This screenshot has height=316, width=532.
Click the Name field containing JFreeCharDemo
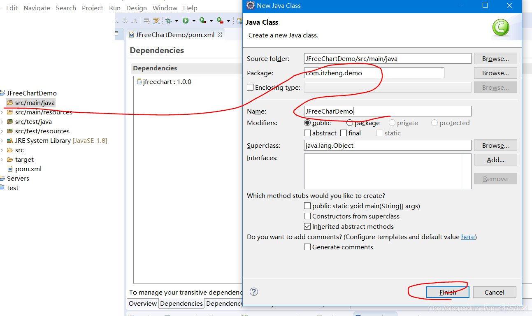coord(388,111)
